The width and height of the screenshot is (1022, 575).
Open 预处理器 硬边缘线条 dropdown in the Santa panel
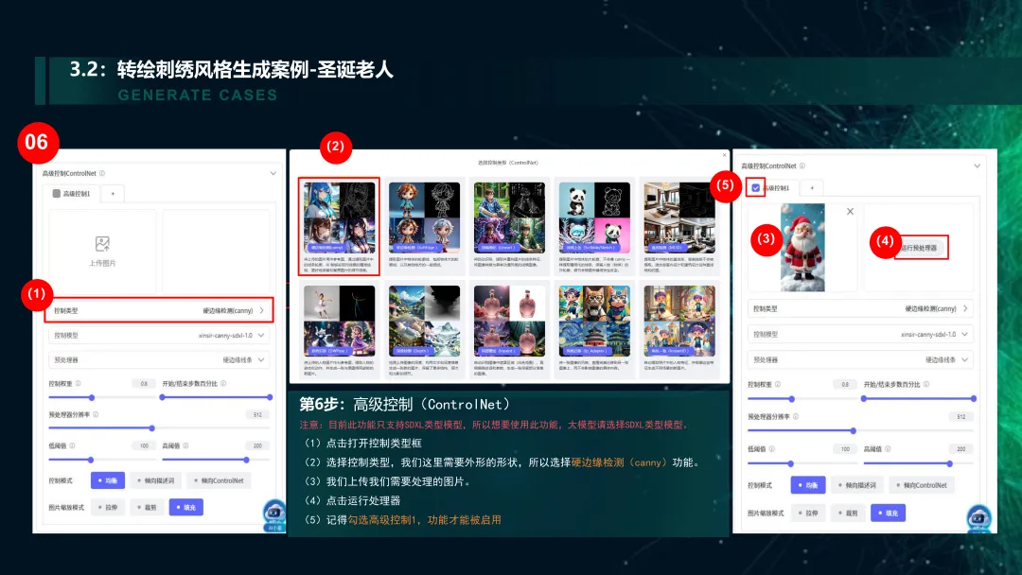(x=860, y=359)
